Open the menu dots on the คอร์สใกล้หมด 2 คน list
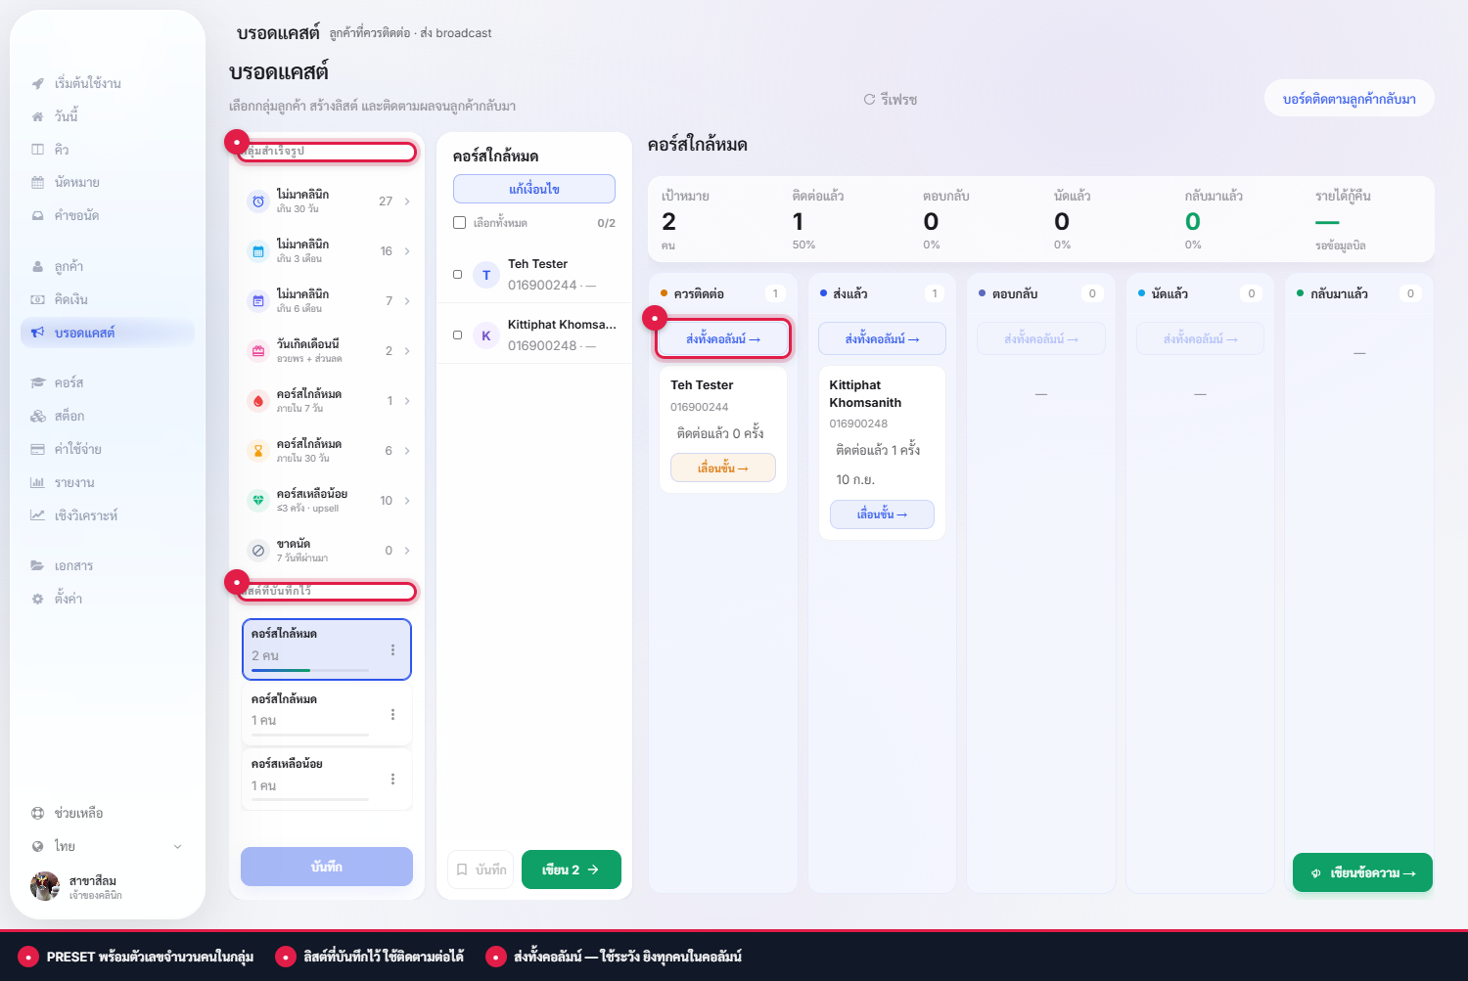The width and height of the screenshot is (1468, 981). point(392,650)
